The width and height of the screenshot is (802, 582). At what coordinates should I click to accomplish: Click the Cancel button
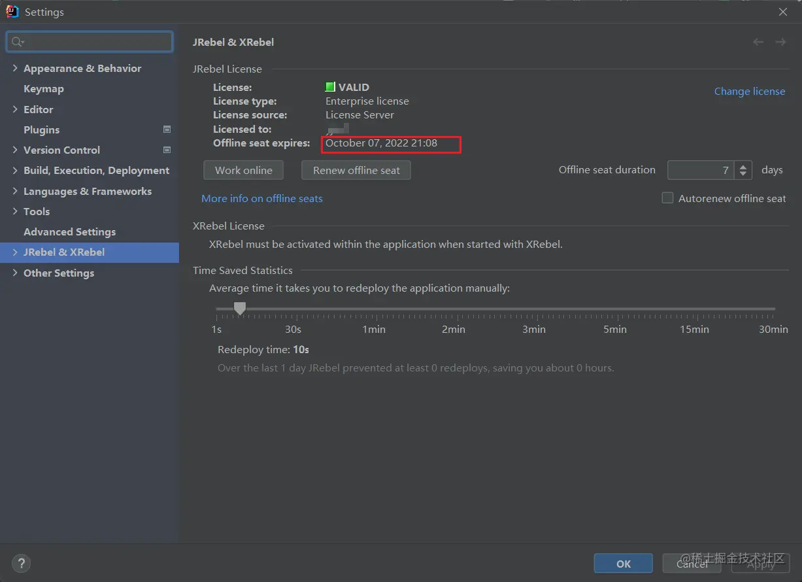(692, 563)
